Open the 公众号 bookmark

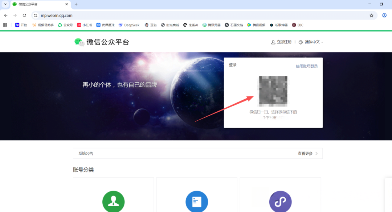(x=65, y=25)
